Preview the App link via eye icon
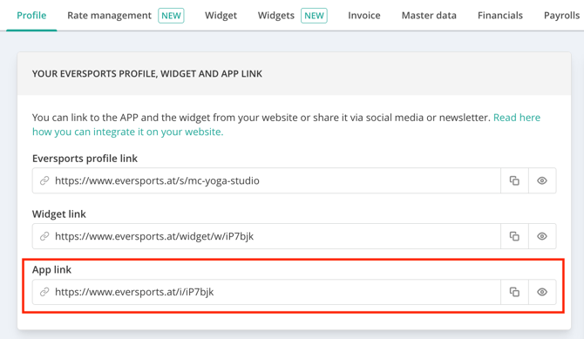 (x=542, y=292)
